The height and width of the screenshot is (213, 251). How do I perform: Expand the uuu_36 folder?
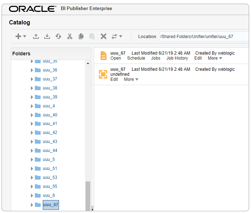click(32, 70)
